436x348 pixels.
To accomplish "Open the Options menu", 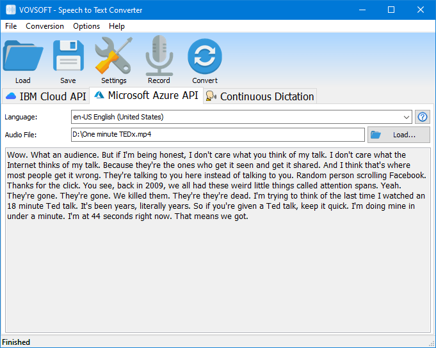I will tap(86, 26).
